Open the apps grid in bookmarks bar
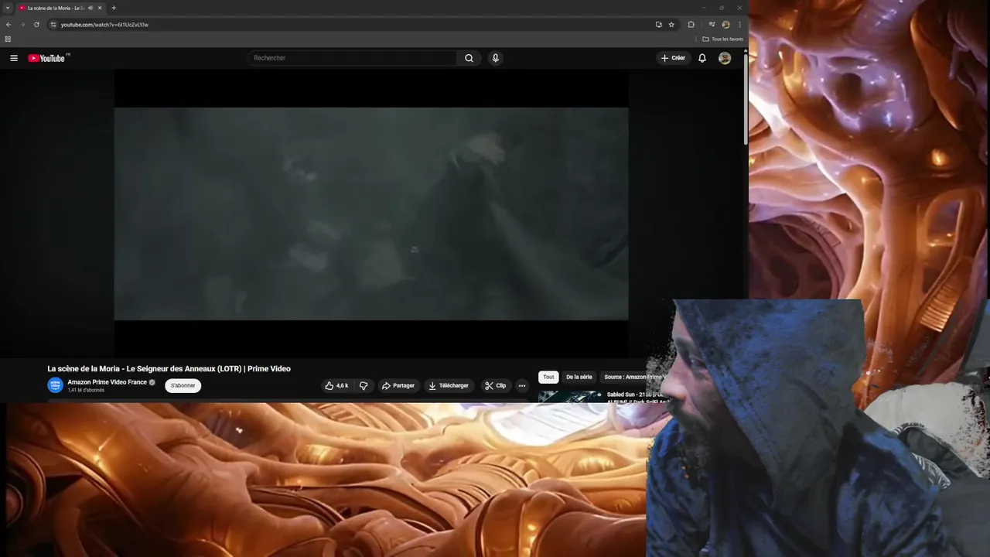Screen dimensions: 990x557 8,39
